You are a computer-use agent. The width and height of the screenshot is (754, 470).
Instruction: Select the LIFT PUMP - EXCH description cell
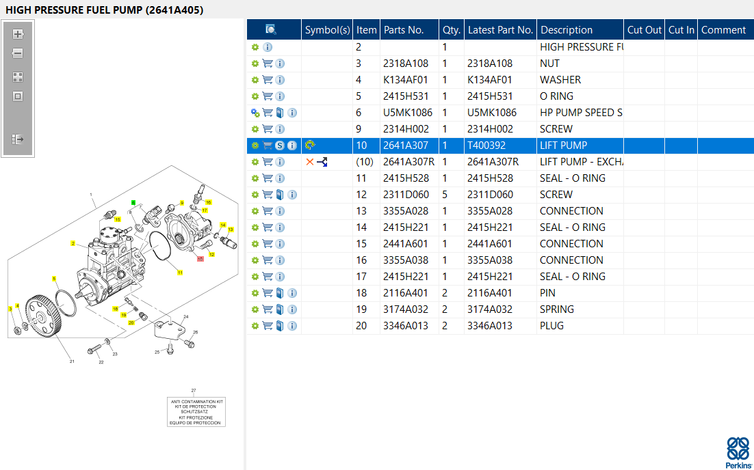point(582,162)
